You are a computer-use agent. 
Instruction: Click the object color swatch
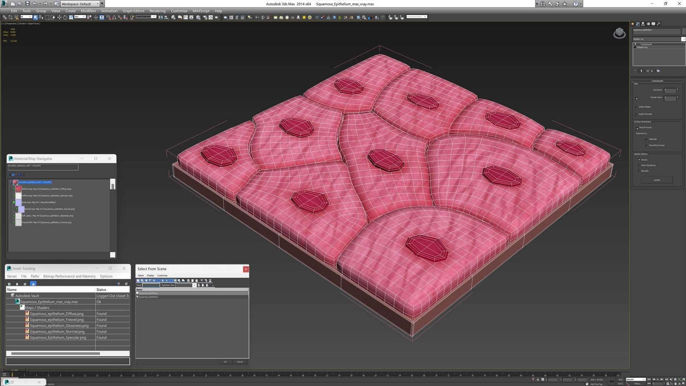pyautogui.click(x=684, y=30)
